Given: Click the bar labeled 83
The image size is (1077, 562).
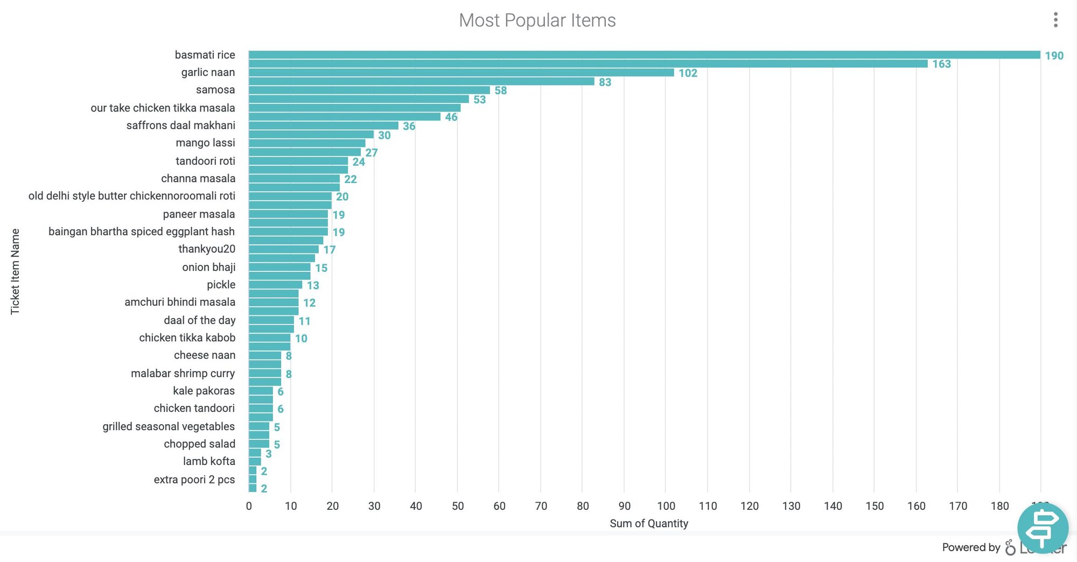Looking at the screenshot, I should [421, 81].
